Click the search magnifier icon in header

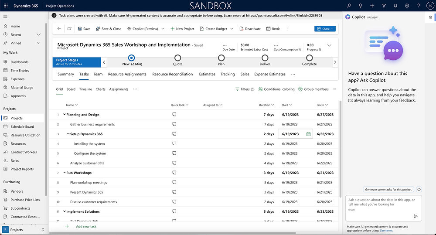[x=349, y=6]
